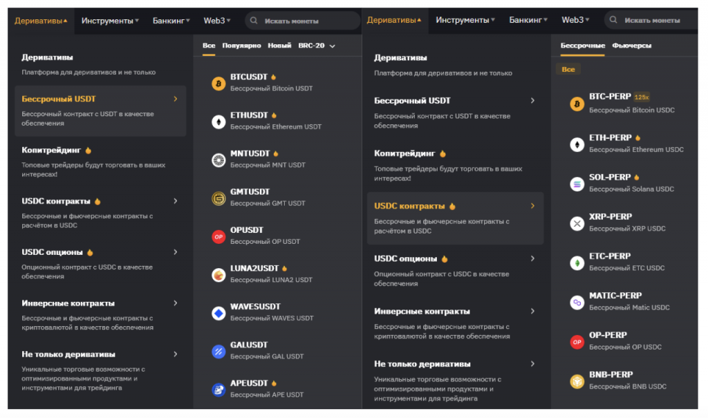The height and width of the screenshot is (418, 708).
Task: Open the OPUSDT contract link
Action: 247,230
